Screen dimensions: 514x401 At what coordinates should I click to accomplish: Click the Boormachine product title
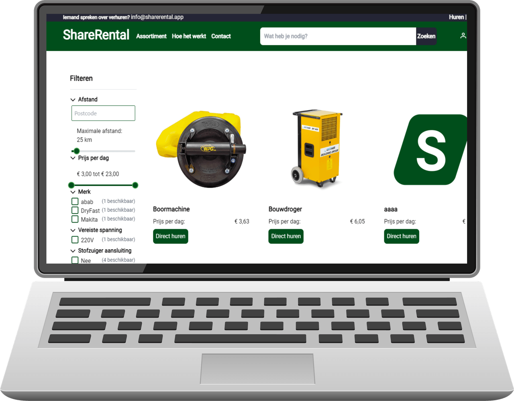coord(171,209)
